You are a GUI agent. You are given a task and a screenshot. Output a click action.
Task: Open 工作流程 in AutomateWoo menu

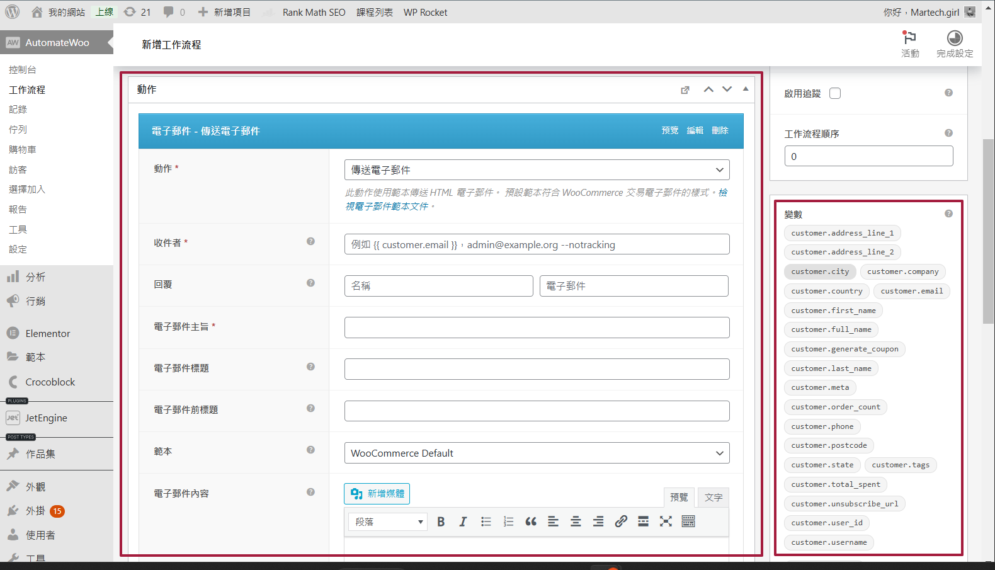[x=27, y=90]
